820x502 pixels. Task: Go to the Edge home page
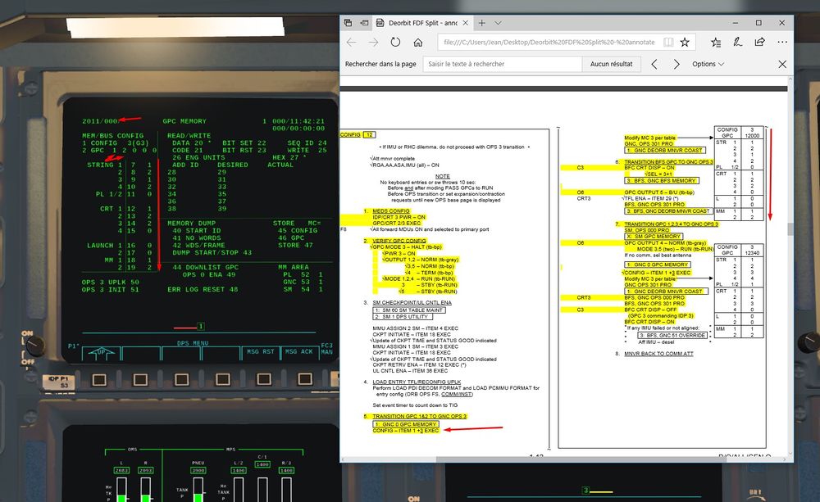[418, 43]
